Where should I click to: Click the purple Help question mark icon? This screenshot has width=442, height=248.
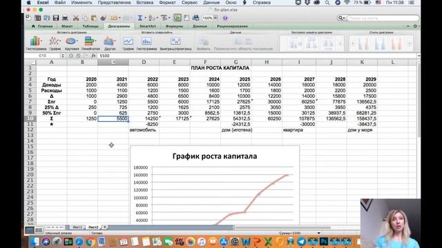[x=225, y=18]
